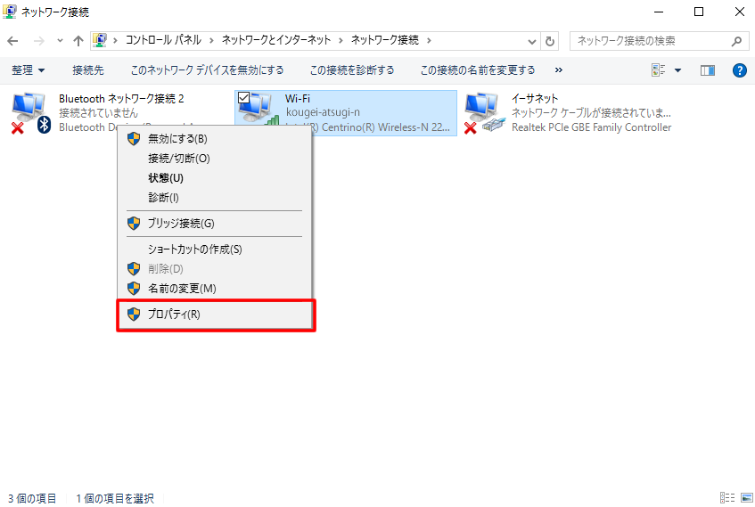The height and width of the screenshot is (507, 755).
Task: Open the 整理 dropdown menu
Action: point(28,70)
